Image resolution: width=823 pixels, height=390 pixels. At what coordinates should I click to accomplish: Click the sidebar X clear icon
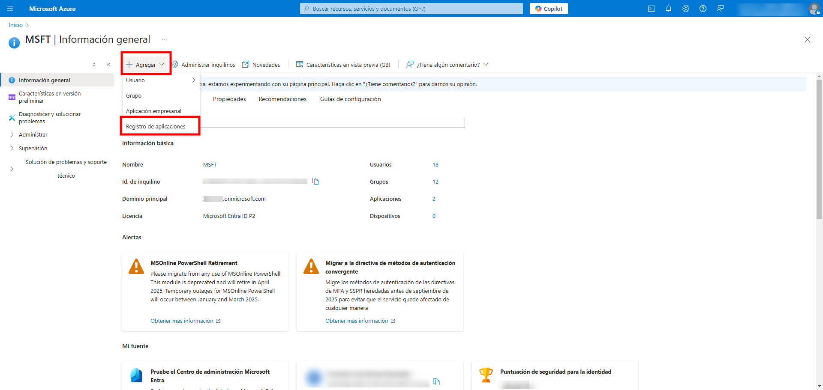click(x=94, y=65)
